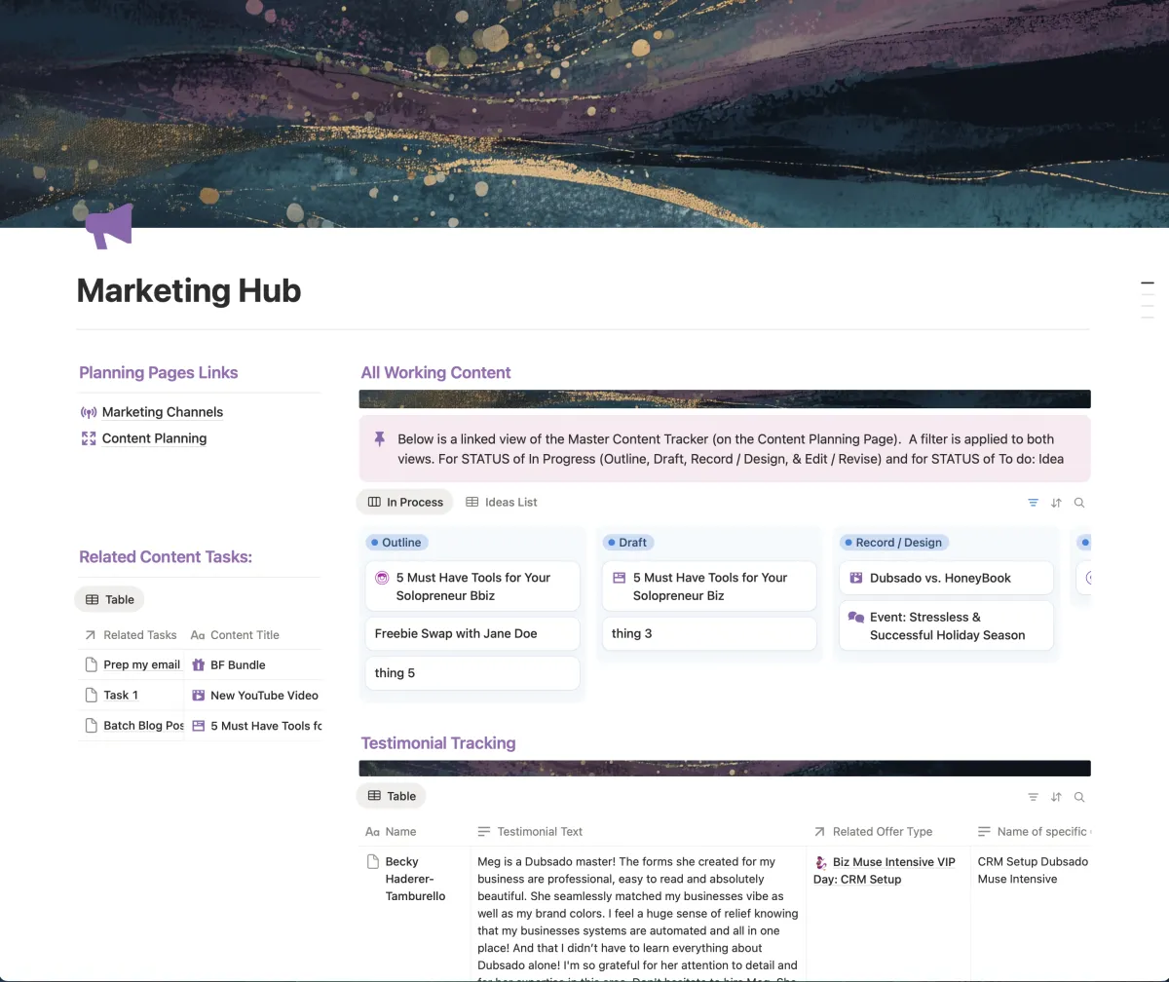The width and height of the screenshot is (1169, 982).
Task: Click the Marketing Hub page title
Action: 189,290
